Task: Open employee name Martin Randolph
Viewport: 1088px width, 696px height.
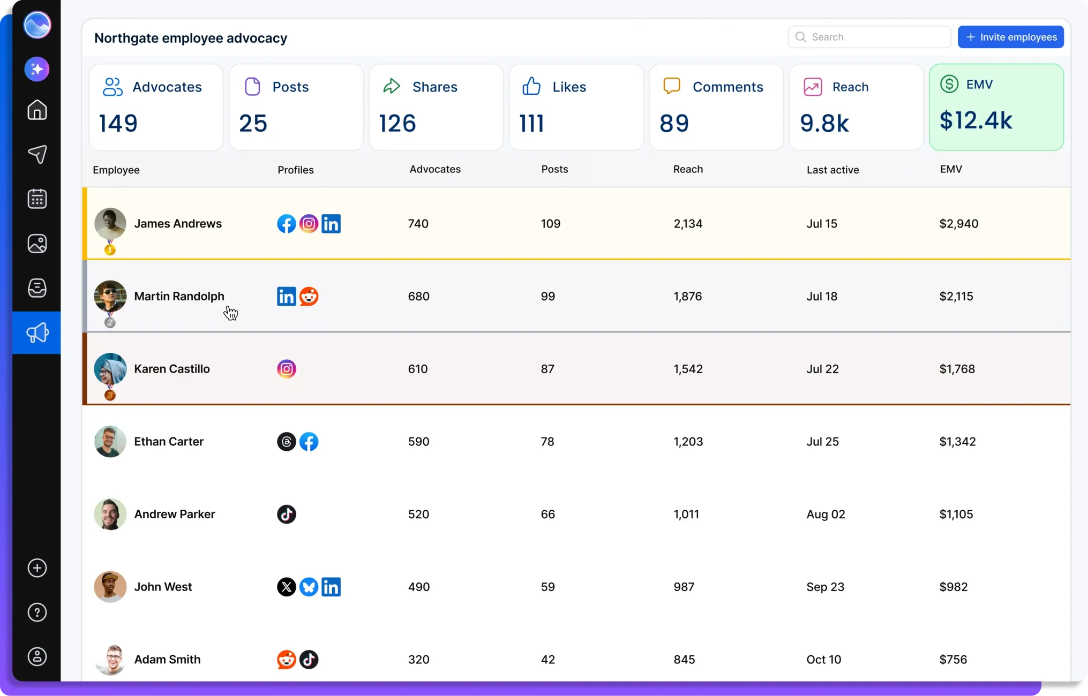Action: pyautogui.click(x=179, y=296)
